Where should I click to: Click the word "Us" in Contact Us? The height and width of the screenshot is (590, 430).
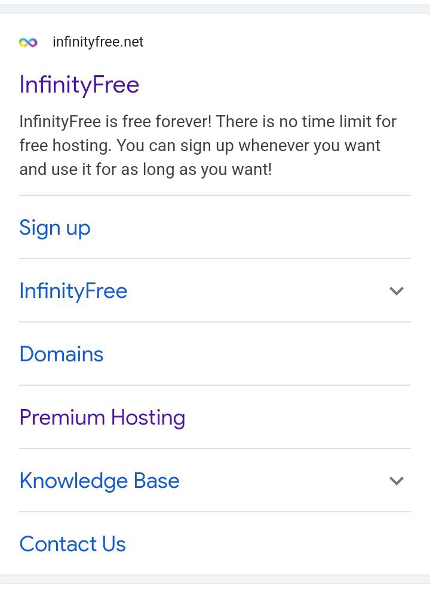point(113,544)
